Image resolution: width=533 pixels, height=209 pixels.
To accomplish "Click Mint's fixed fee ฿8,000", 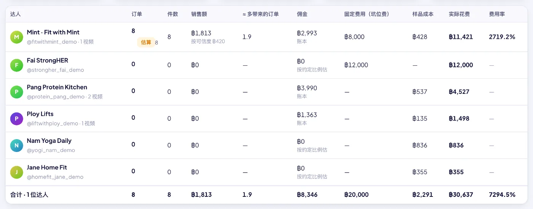I will 354,37.
